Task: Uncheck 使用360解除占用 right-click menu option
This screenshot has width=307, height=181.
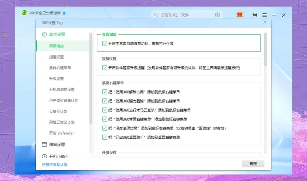Action: coord(104,92)
